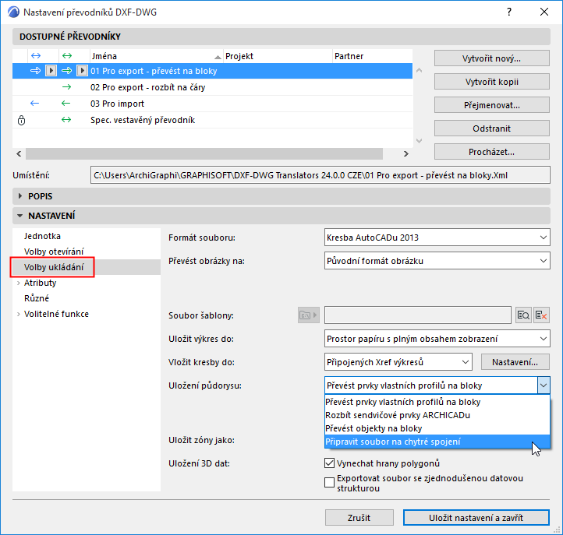The image size is (563, 535).
Task: Click blue default arrow in 01 Pro export row
Action: tap(36, 71)
